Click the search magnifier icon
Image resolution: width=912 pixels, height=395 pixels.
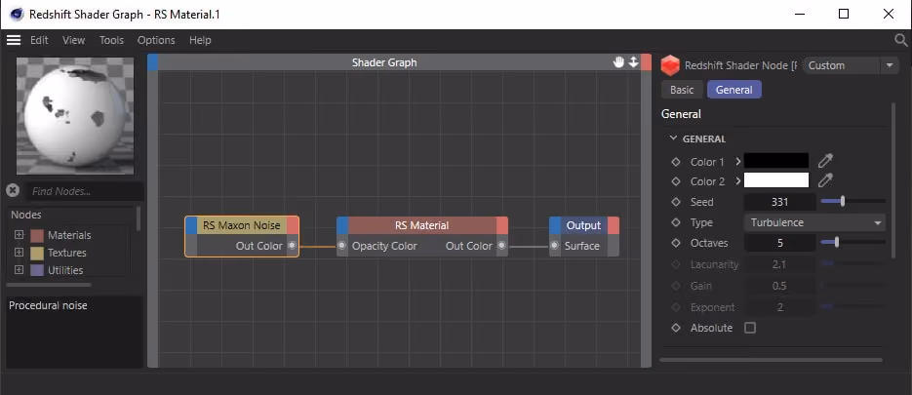point(900,40)
